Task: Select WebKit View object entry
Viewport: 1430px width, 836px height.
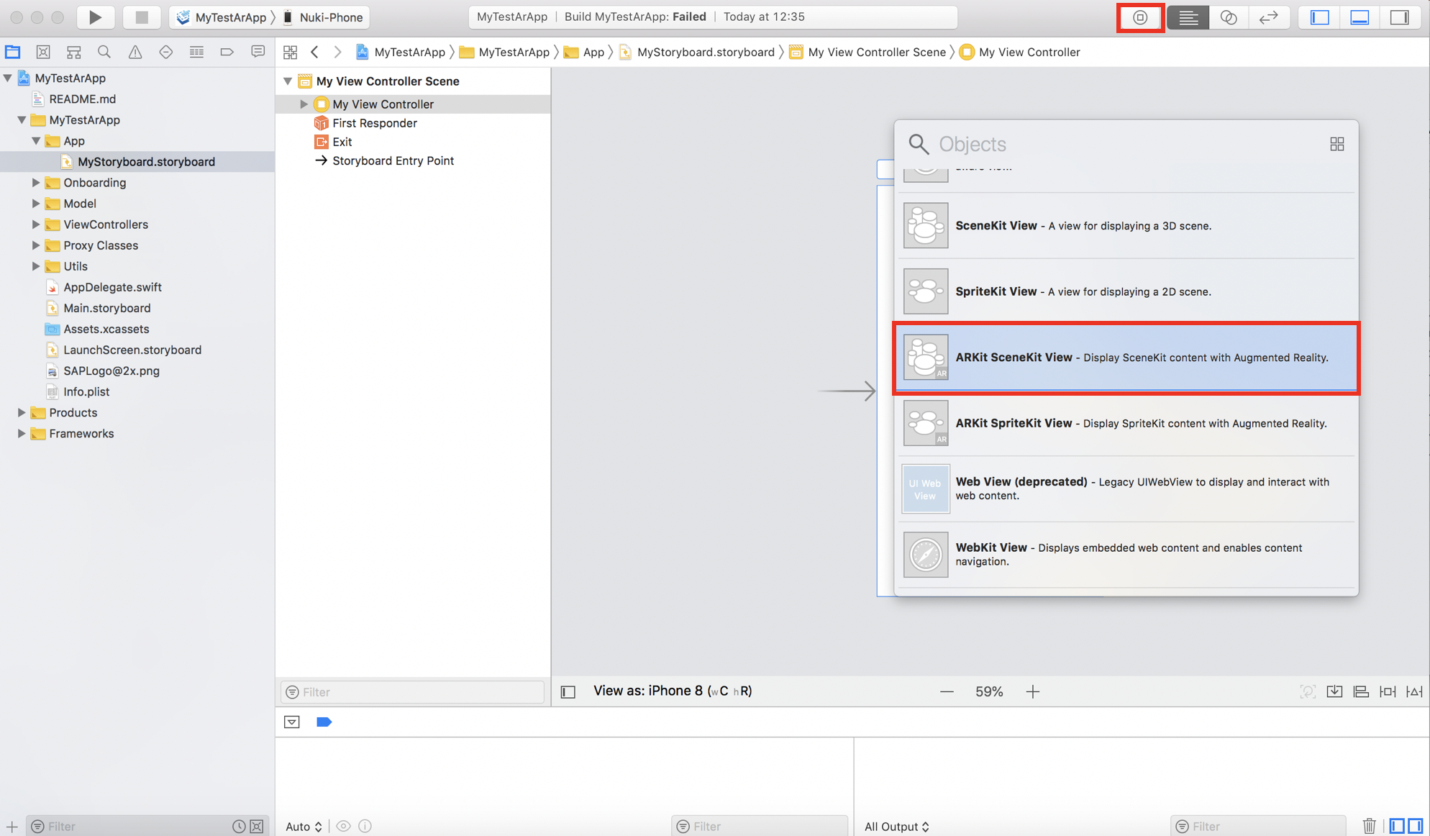Action: tap(1126, 554)
